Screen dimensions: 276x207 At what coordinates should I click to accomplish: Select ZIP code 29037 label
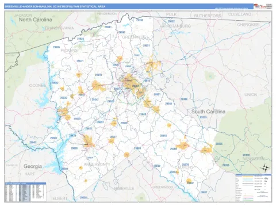click(204, 192)
